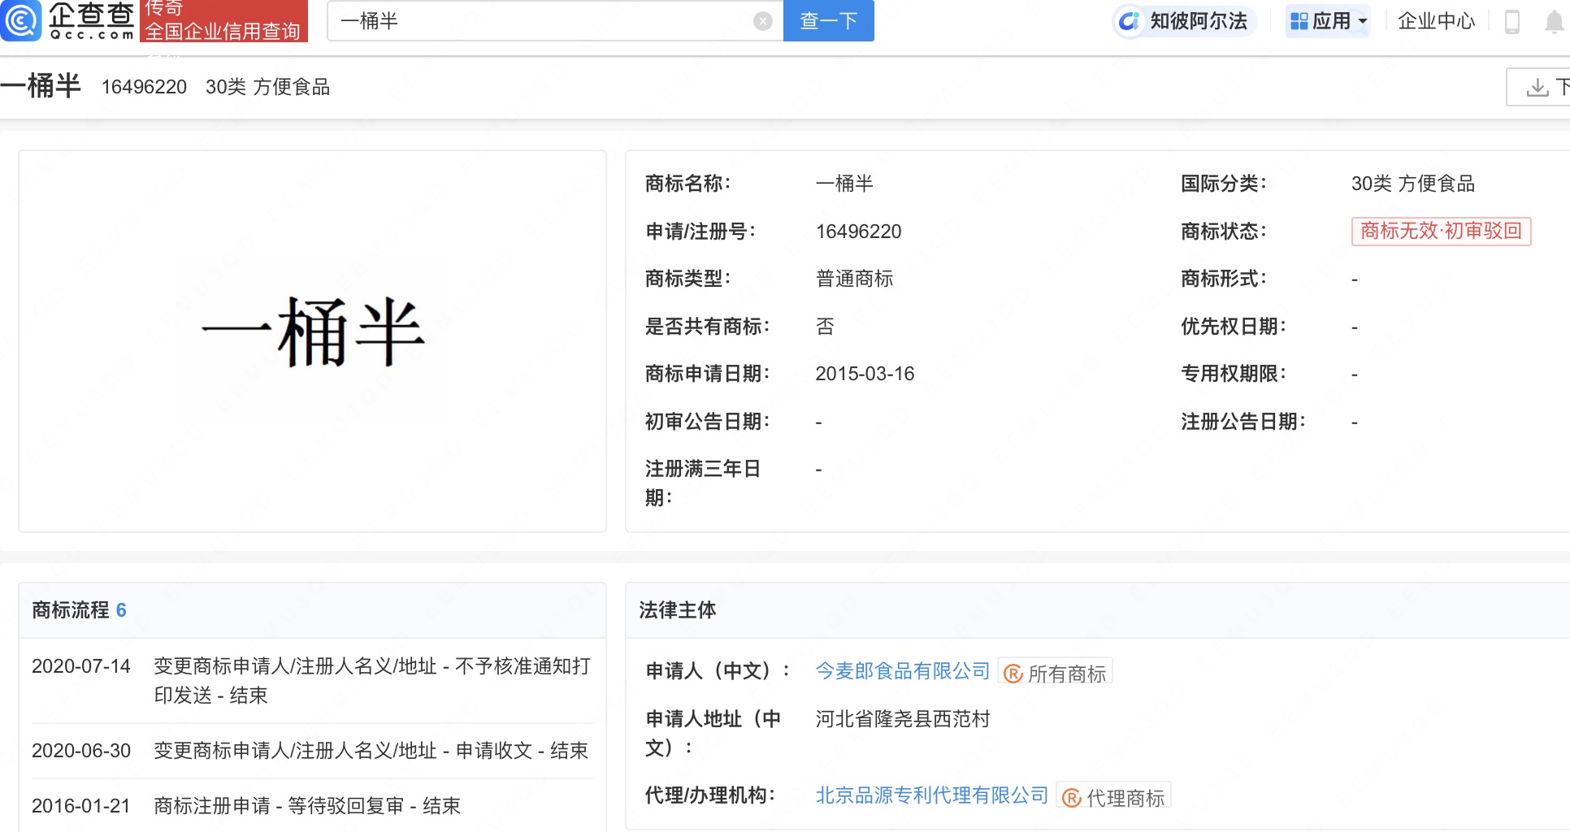Open the 北京品源专利代理有限公司 agency link

(x=931, y=795)
